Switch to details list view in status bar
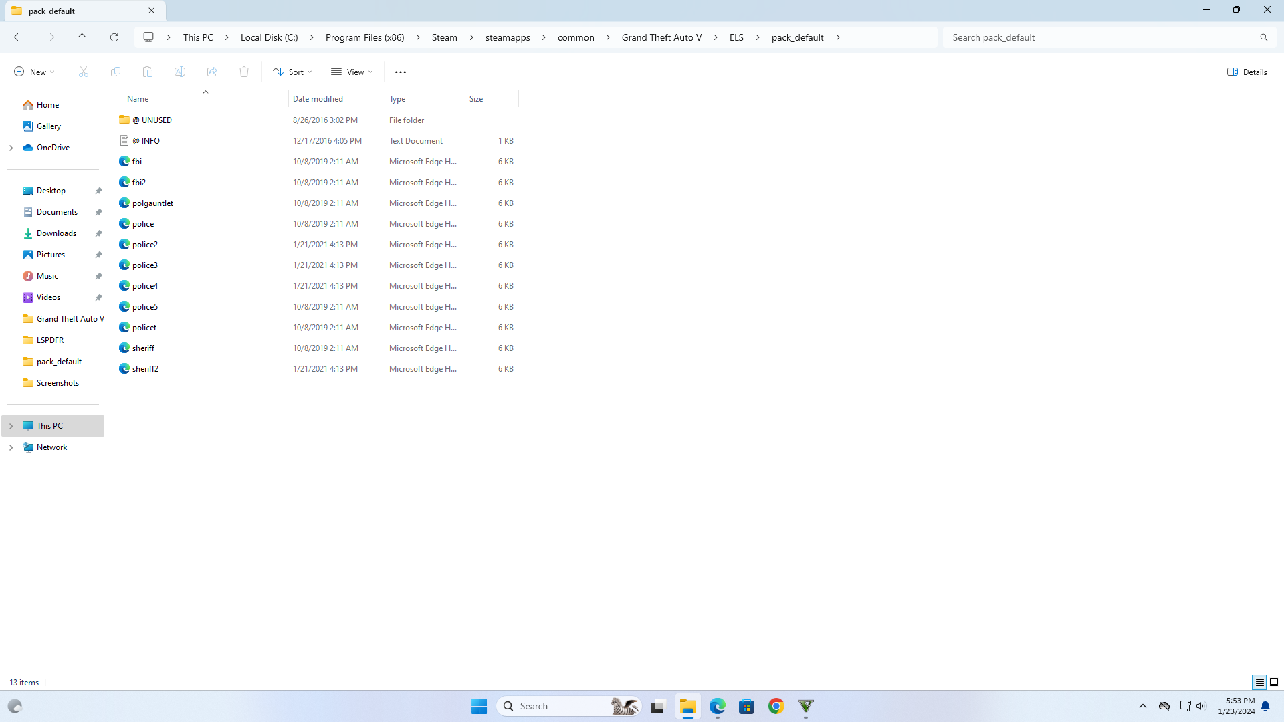Screen dimensions: 1284x722 [1259, 682]
